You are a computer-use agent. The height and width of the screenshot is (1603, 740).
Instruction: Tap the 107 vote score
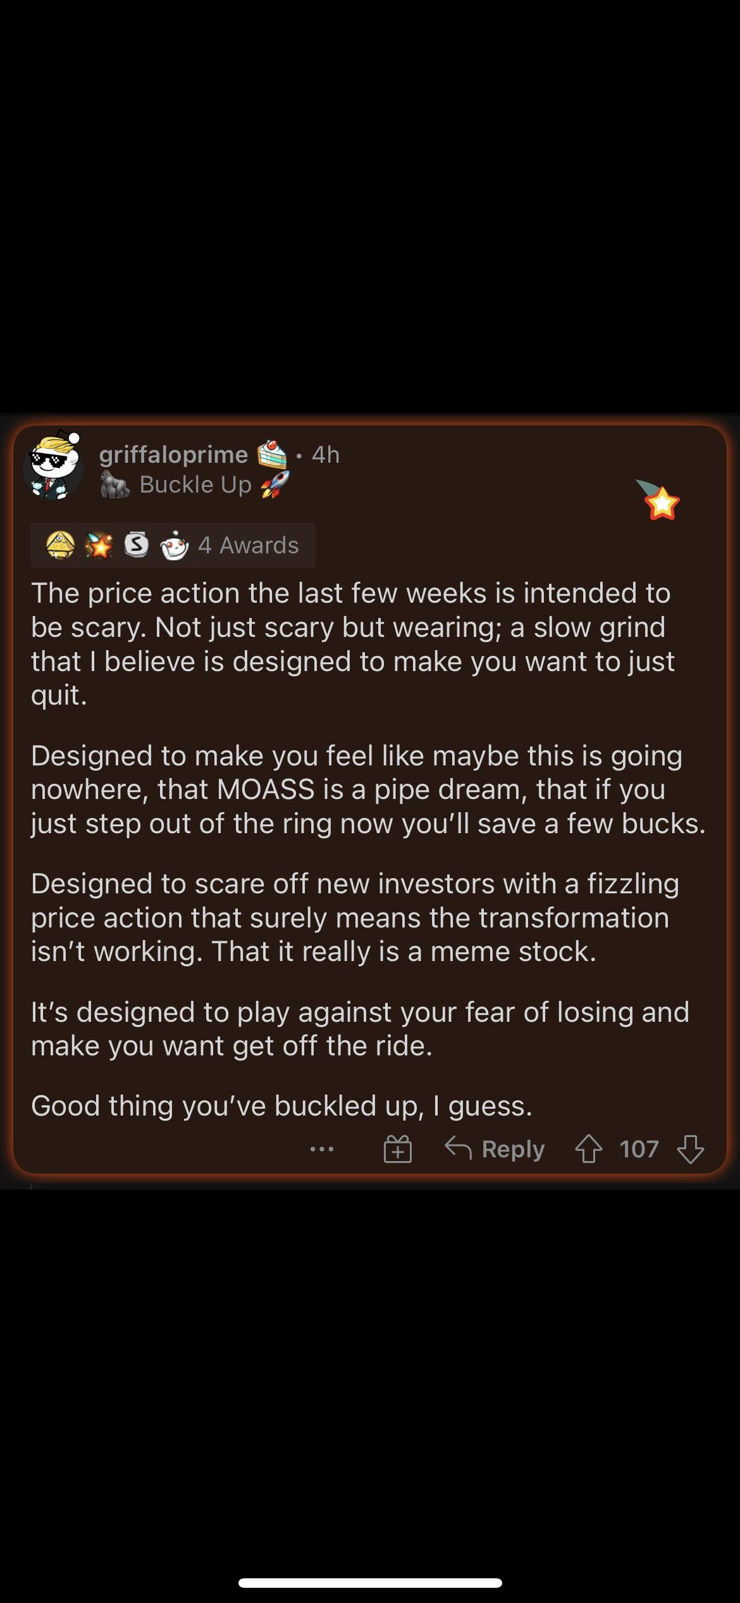639,1148
